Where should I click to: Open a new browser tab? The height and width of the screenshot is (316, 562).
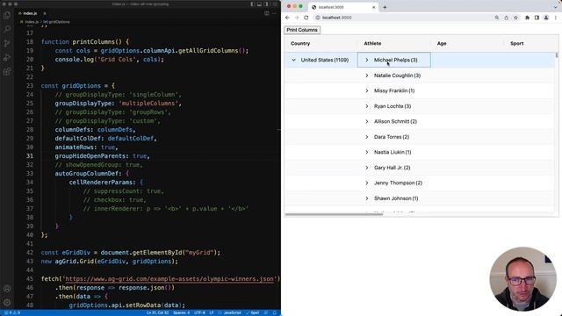coord(385,7)
